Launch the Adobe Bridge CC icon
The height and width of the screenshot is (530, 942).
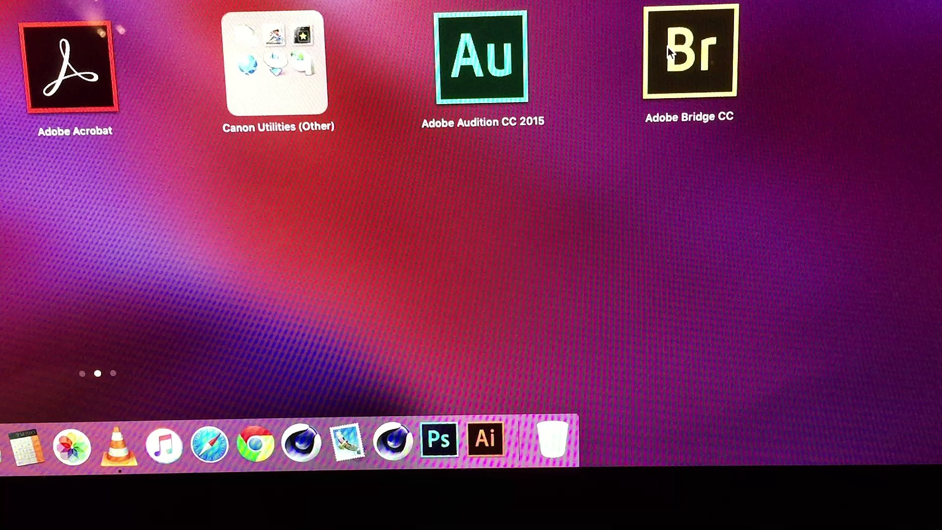(691, 52)
